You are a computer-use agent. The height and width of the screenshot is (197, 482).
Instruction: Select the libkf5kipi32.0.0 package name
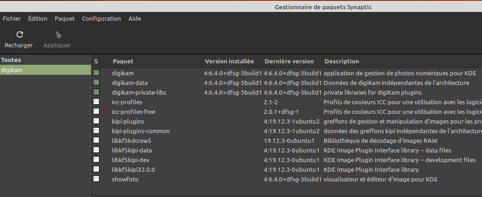(134, 170)
